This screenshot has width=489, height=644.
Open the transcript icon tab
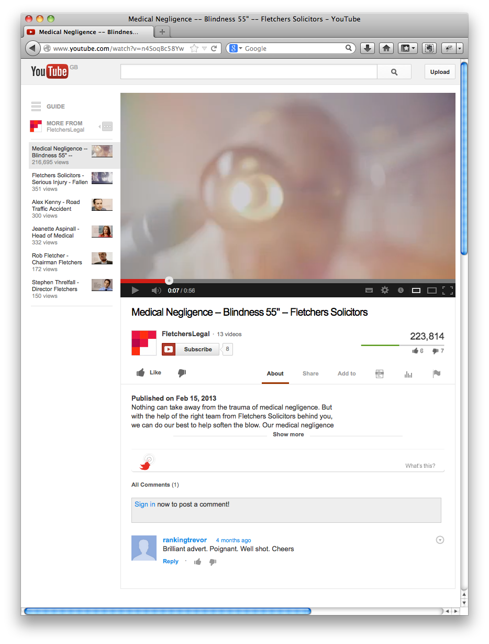[380, 373]
